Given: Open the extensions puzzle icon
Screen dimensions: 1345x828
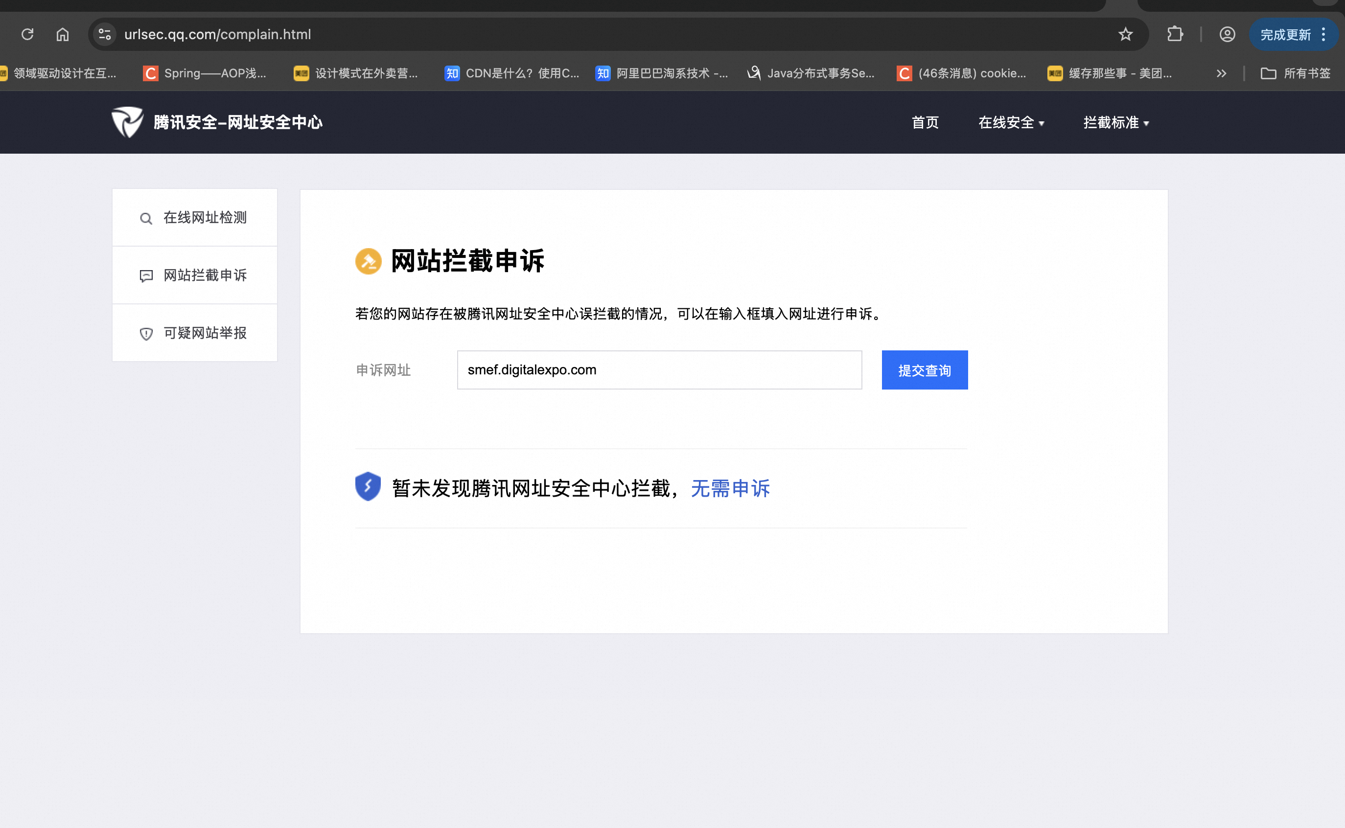Looking at the screenshot, I should coord(1174,34).
